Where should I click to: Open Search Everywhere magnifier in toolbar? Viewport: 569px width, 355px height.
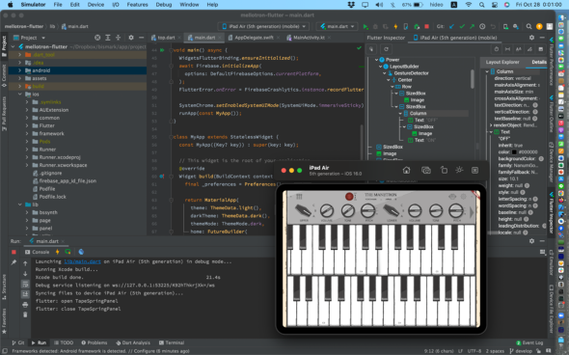[x=528, y=26]
